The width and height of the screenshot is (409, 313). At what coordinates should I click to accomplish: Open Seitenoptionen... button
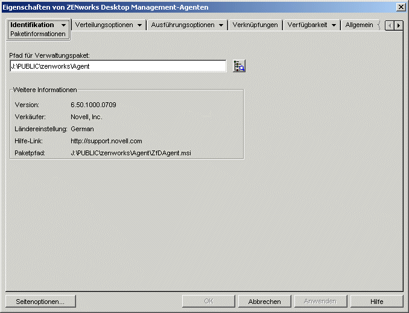tap(40, 302)
